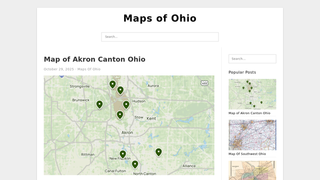Click the map pin nearest Strongsville

tap(112, 84)
